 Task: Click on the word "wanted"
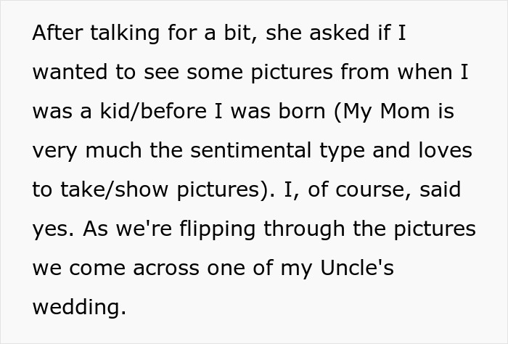point(69,73)
